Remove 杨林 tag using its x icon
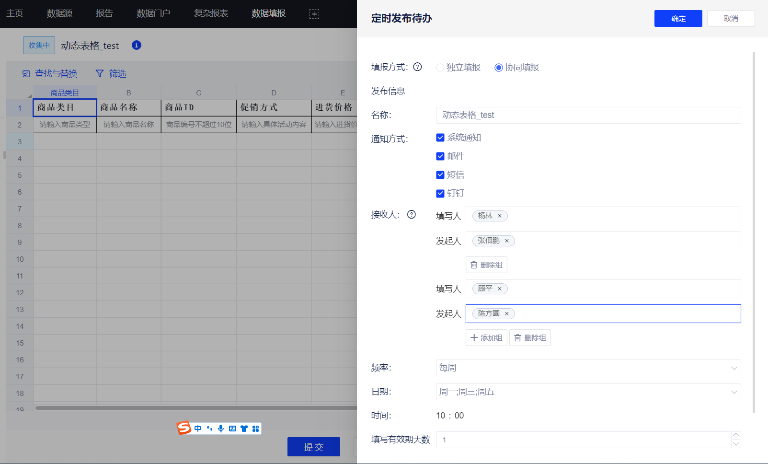 click(499, 216)
